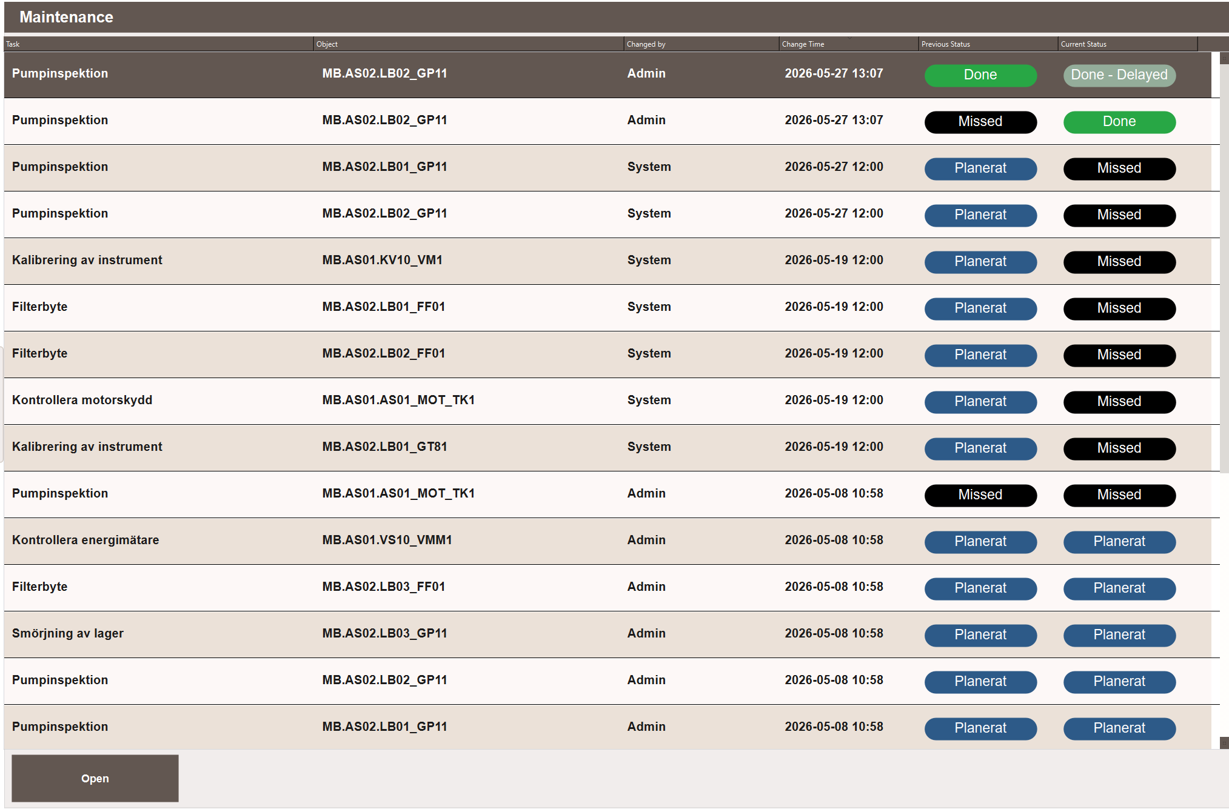Select the Smörjning av lager task

click(68, 633)
